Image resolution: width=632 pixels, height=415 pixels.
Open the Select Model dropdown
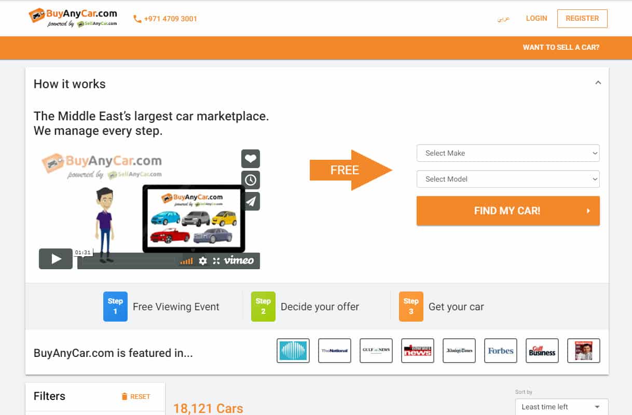point(508,179)
